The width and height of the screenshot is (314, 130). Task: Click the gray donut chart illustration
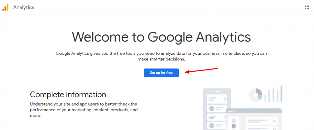(256, 95)
